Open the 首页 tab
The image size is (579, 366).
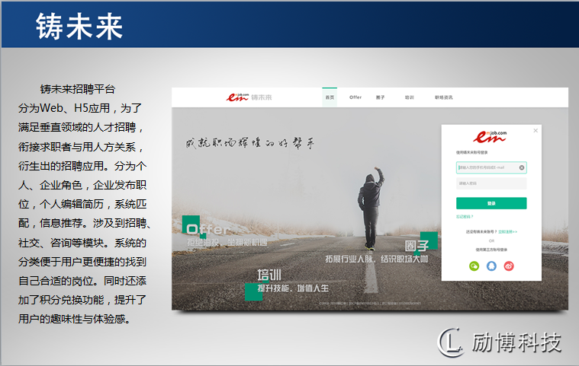(x=330, y=97)
